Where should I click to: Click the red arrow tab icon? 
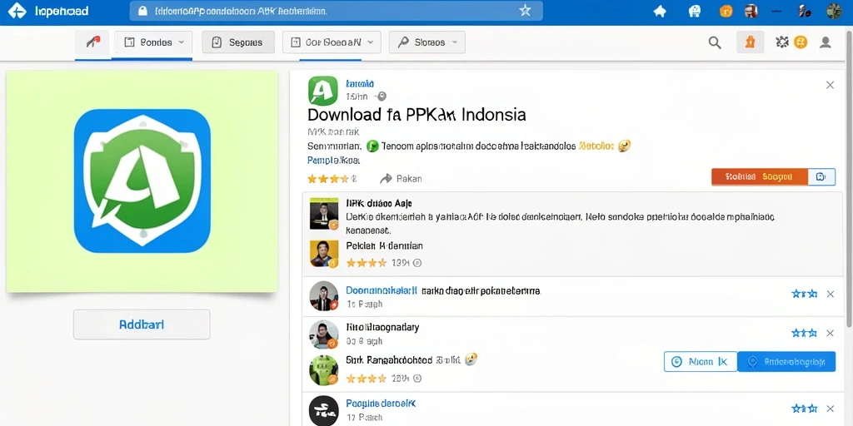pos(93,42)
